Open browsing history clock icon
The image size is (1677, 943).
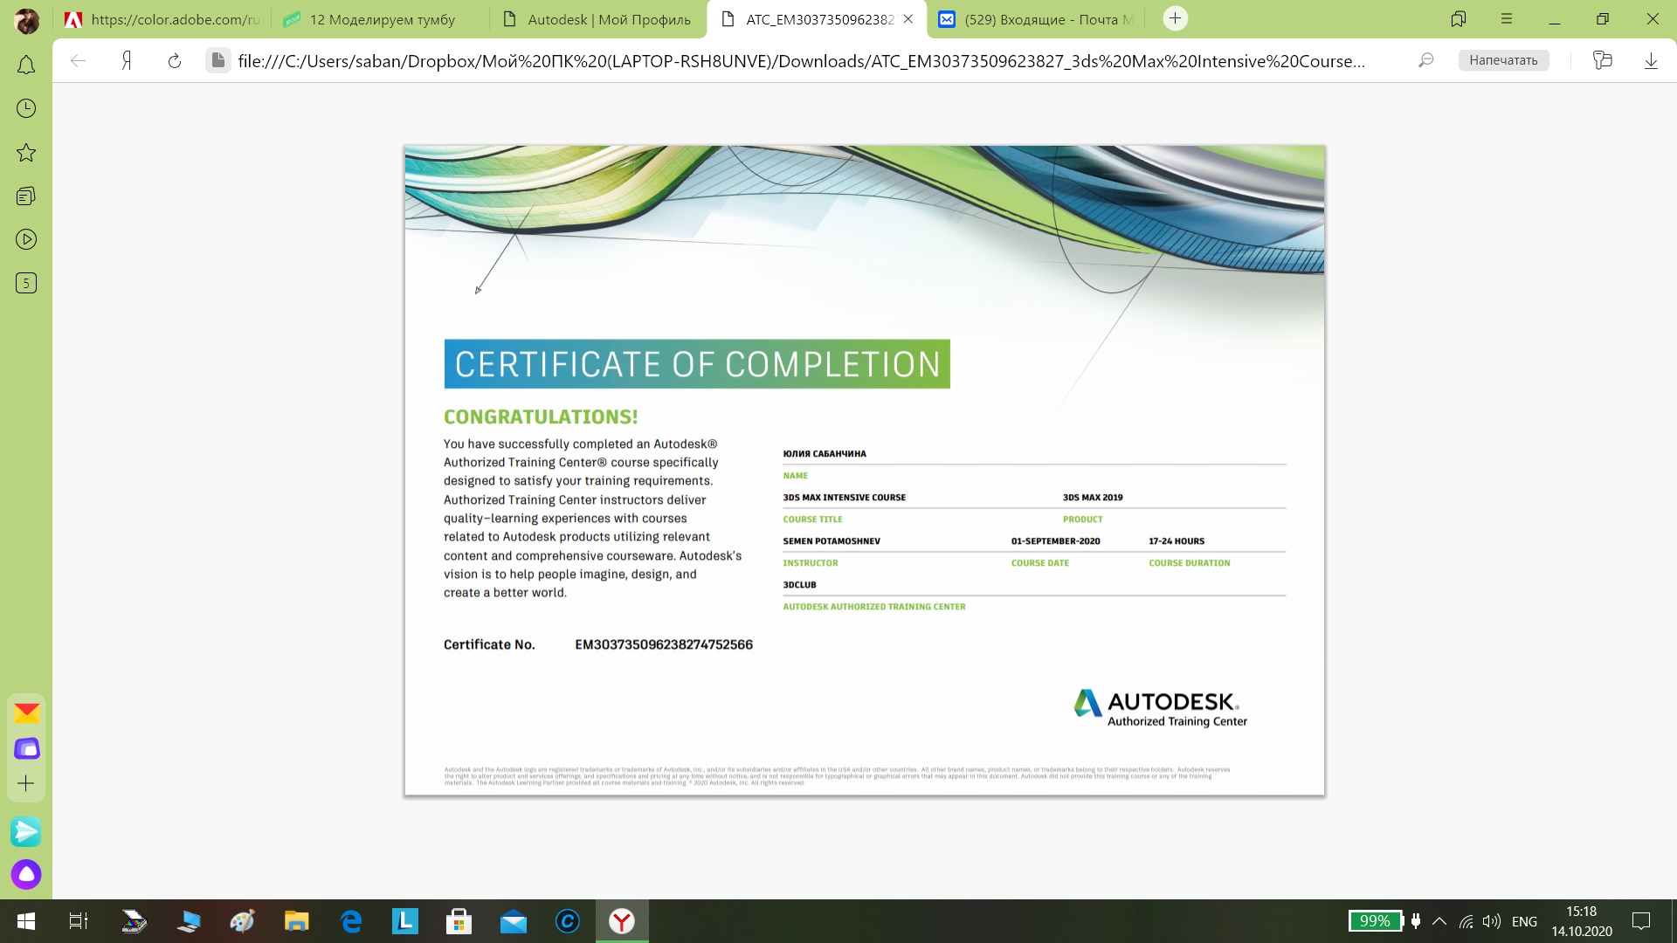(26, 108)
